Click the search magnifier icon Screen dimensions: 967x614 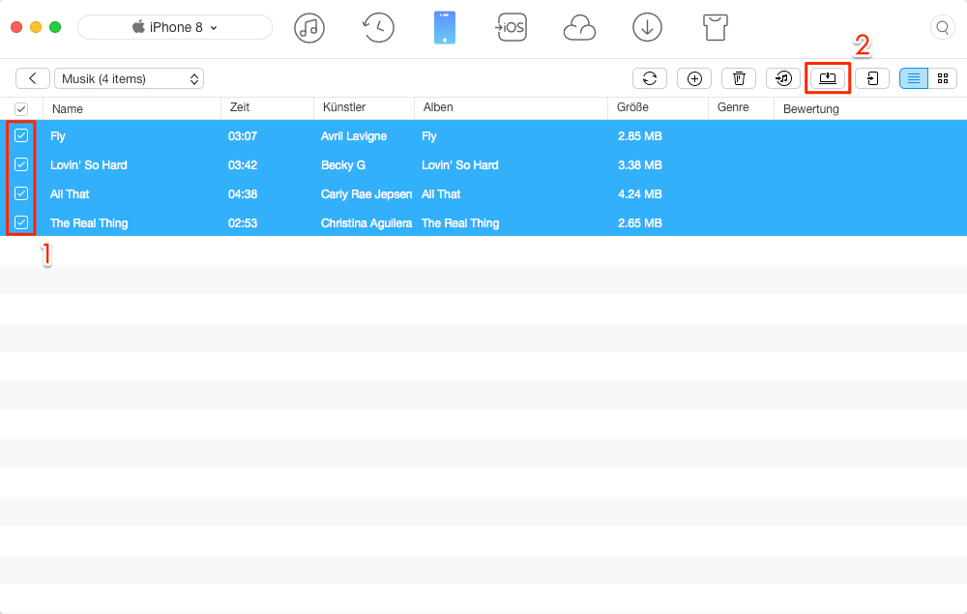942,27
